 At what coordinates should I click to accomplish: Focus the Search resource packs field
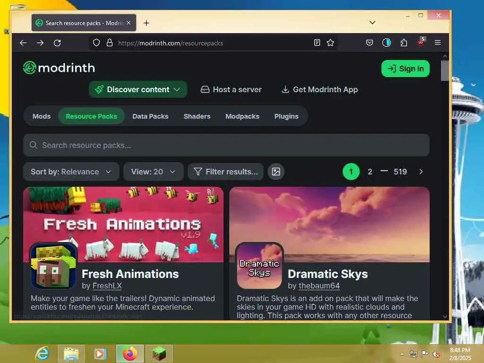tap(226, 145)
